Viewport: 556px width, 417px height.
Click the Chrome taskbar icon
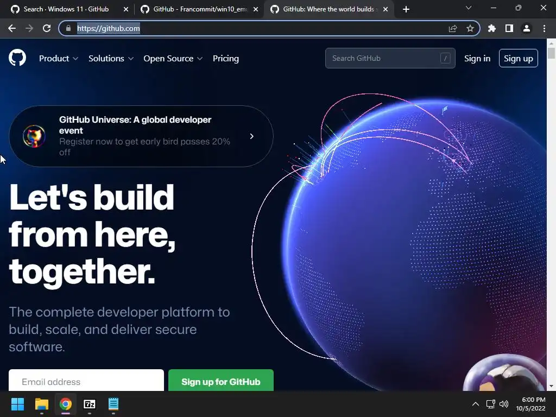(65, 404)
